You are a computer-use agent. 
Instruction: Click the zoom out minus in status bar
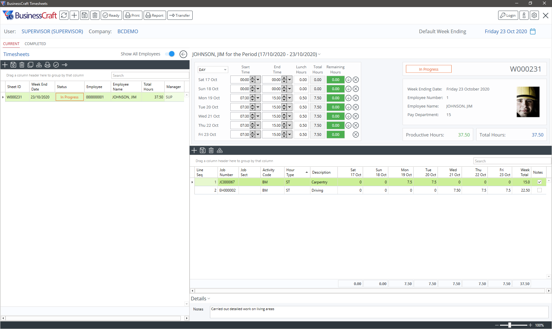click(497, 325)
